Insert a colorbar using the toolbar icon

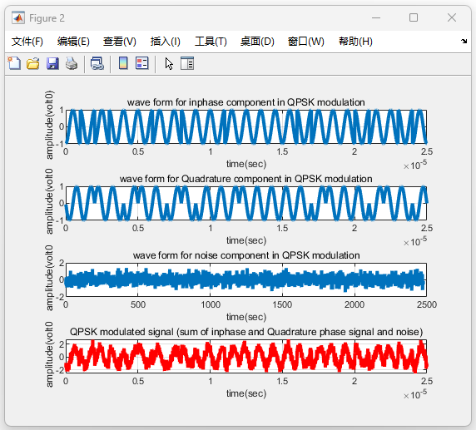tap(123, 63)
